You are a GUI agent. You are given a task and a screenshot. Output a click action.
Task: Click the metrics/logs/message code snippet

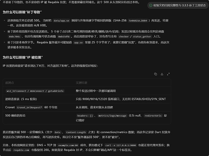click(112, 116)
